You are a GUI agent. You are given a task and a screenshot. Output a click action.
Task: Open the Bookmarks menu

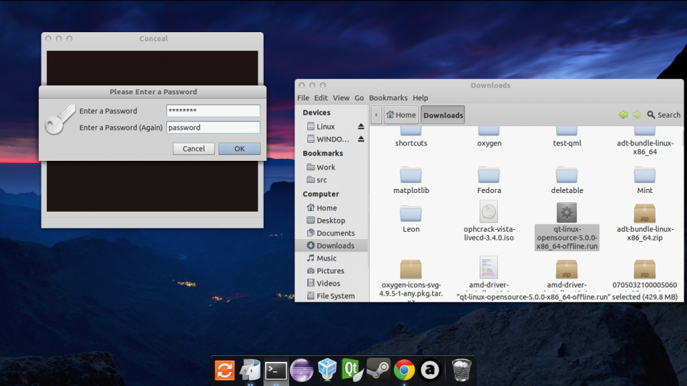388,98
